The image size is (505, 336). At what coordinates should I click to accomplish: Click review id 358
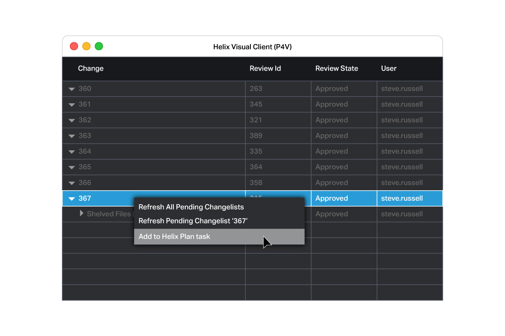[256, 183]
